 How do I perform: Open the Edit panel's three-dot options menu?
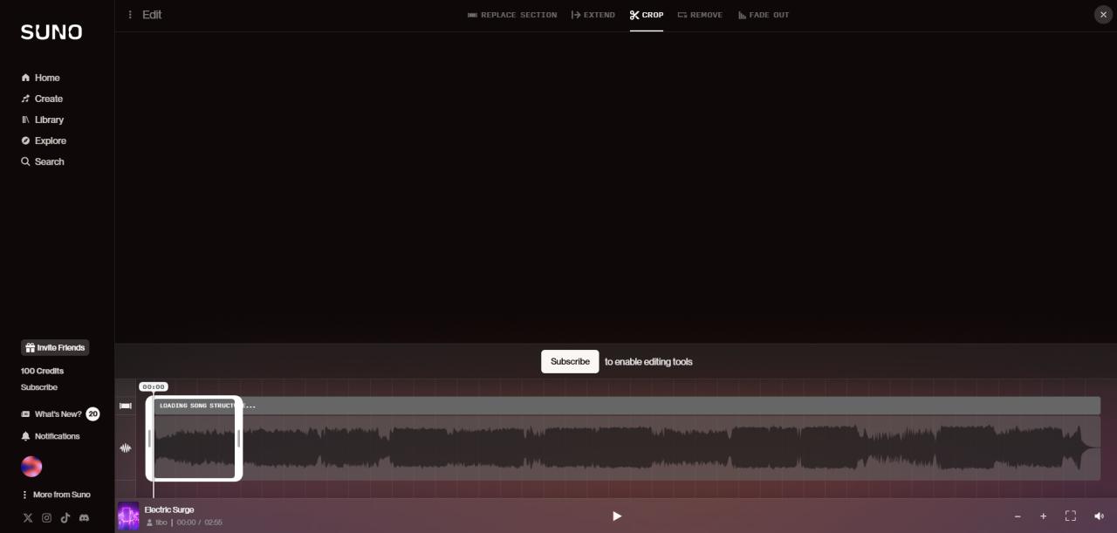130,15
